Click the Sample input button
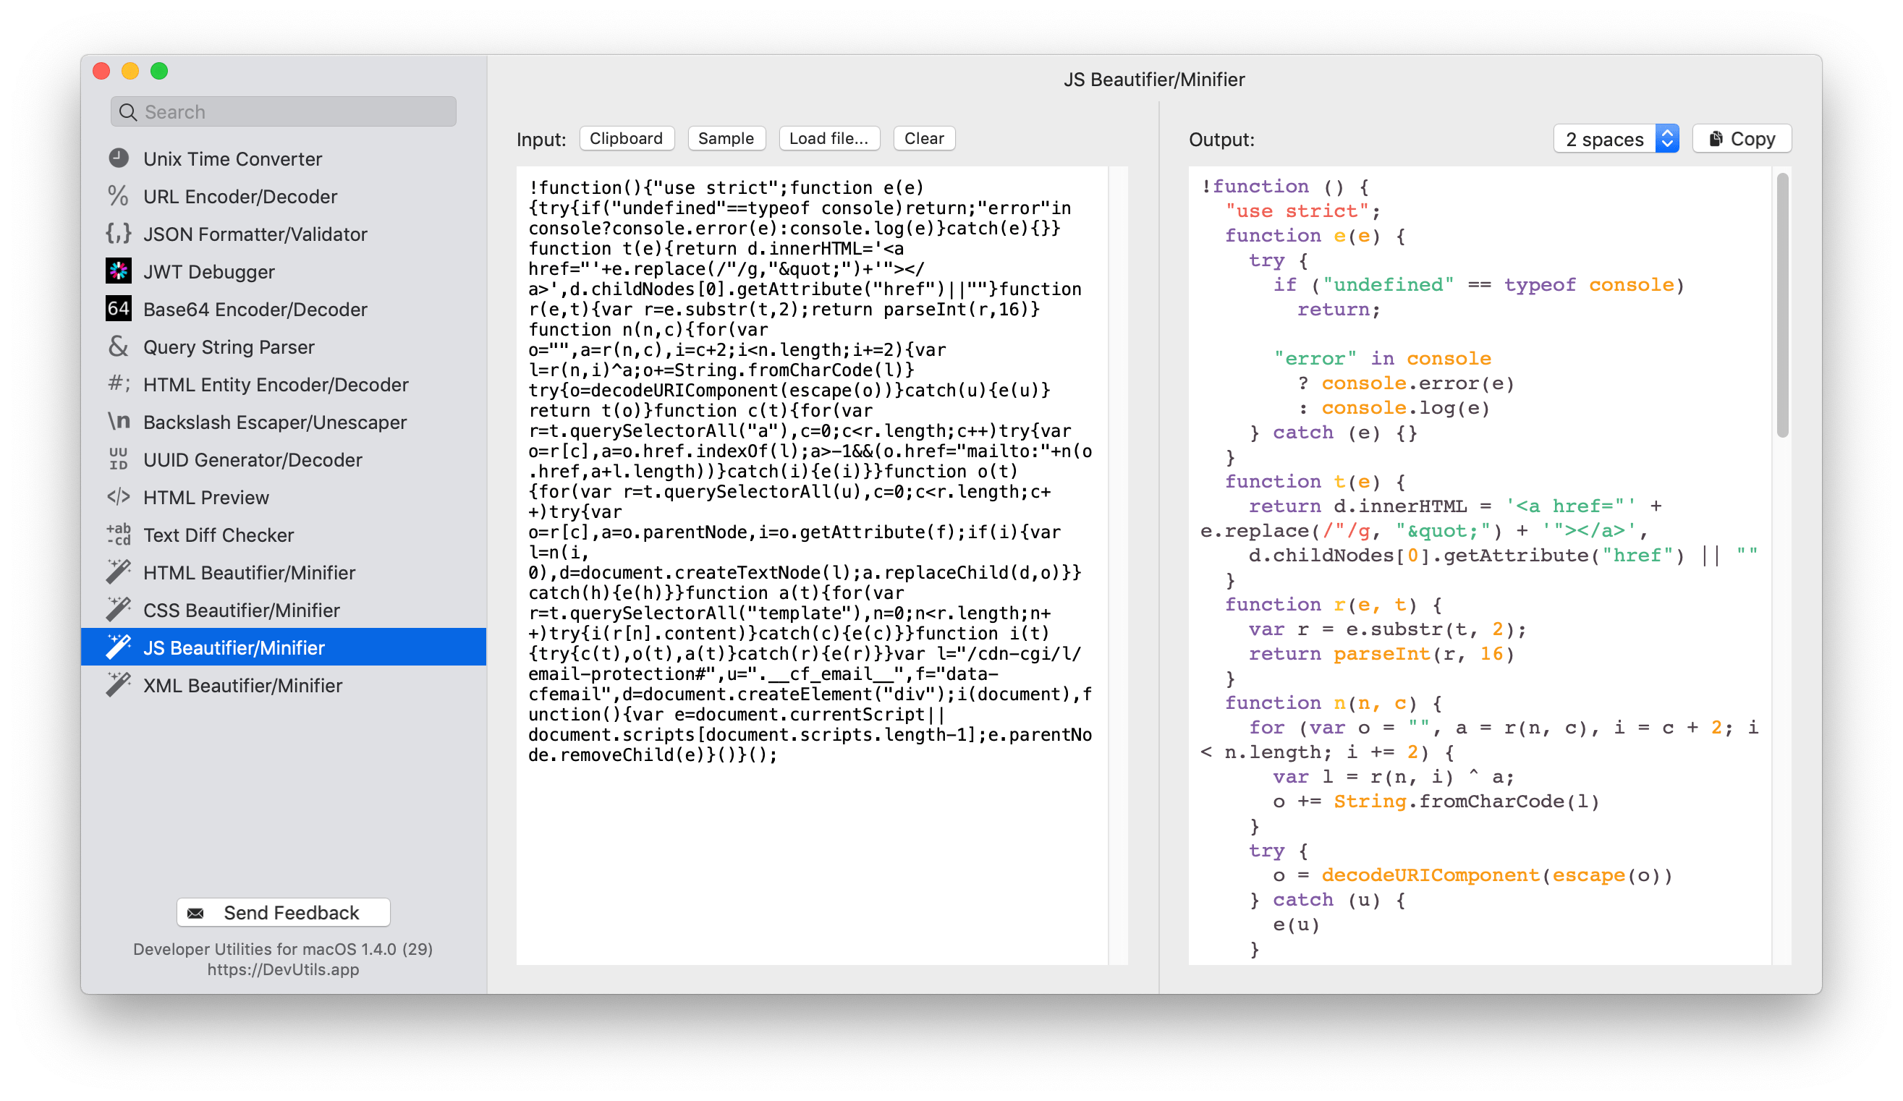The width and height of the screenshot is (1903, 1101). pos(725,137)
